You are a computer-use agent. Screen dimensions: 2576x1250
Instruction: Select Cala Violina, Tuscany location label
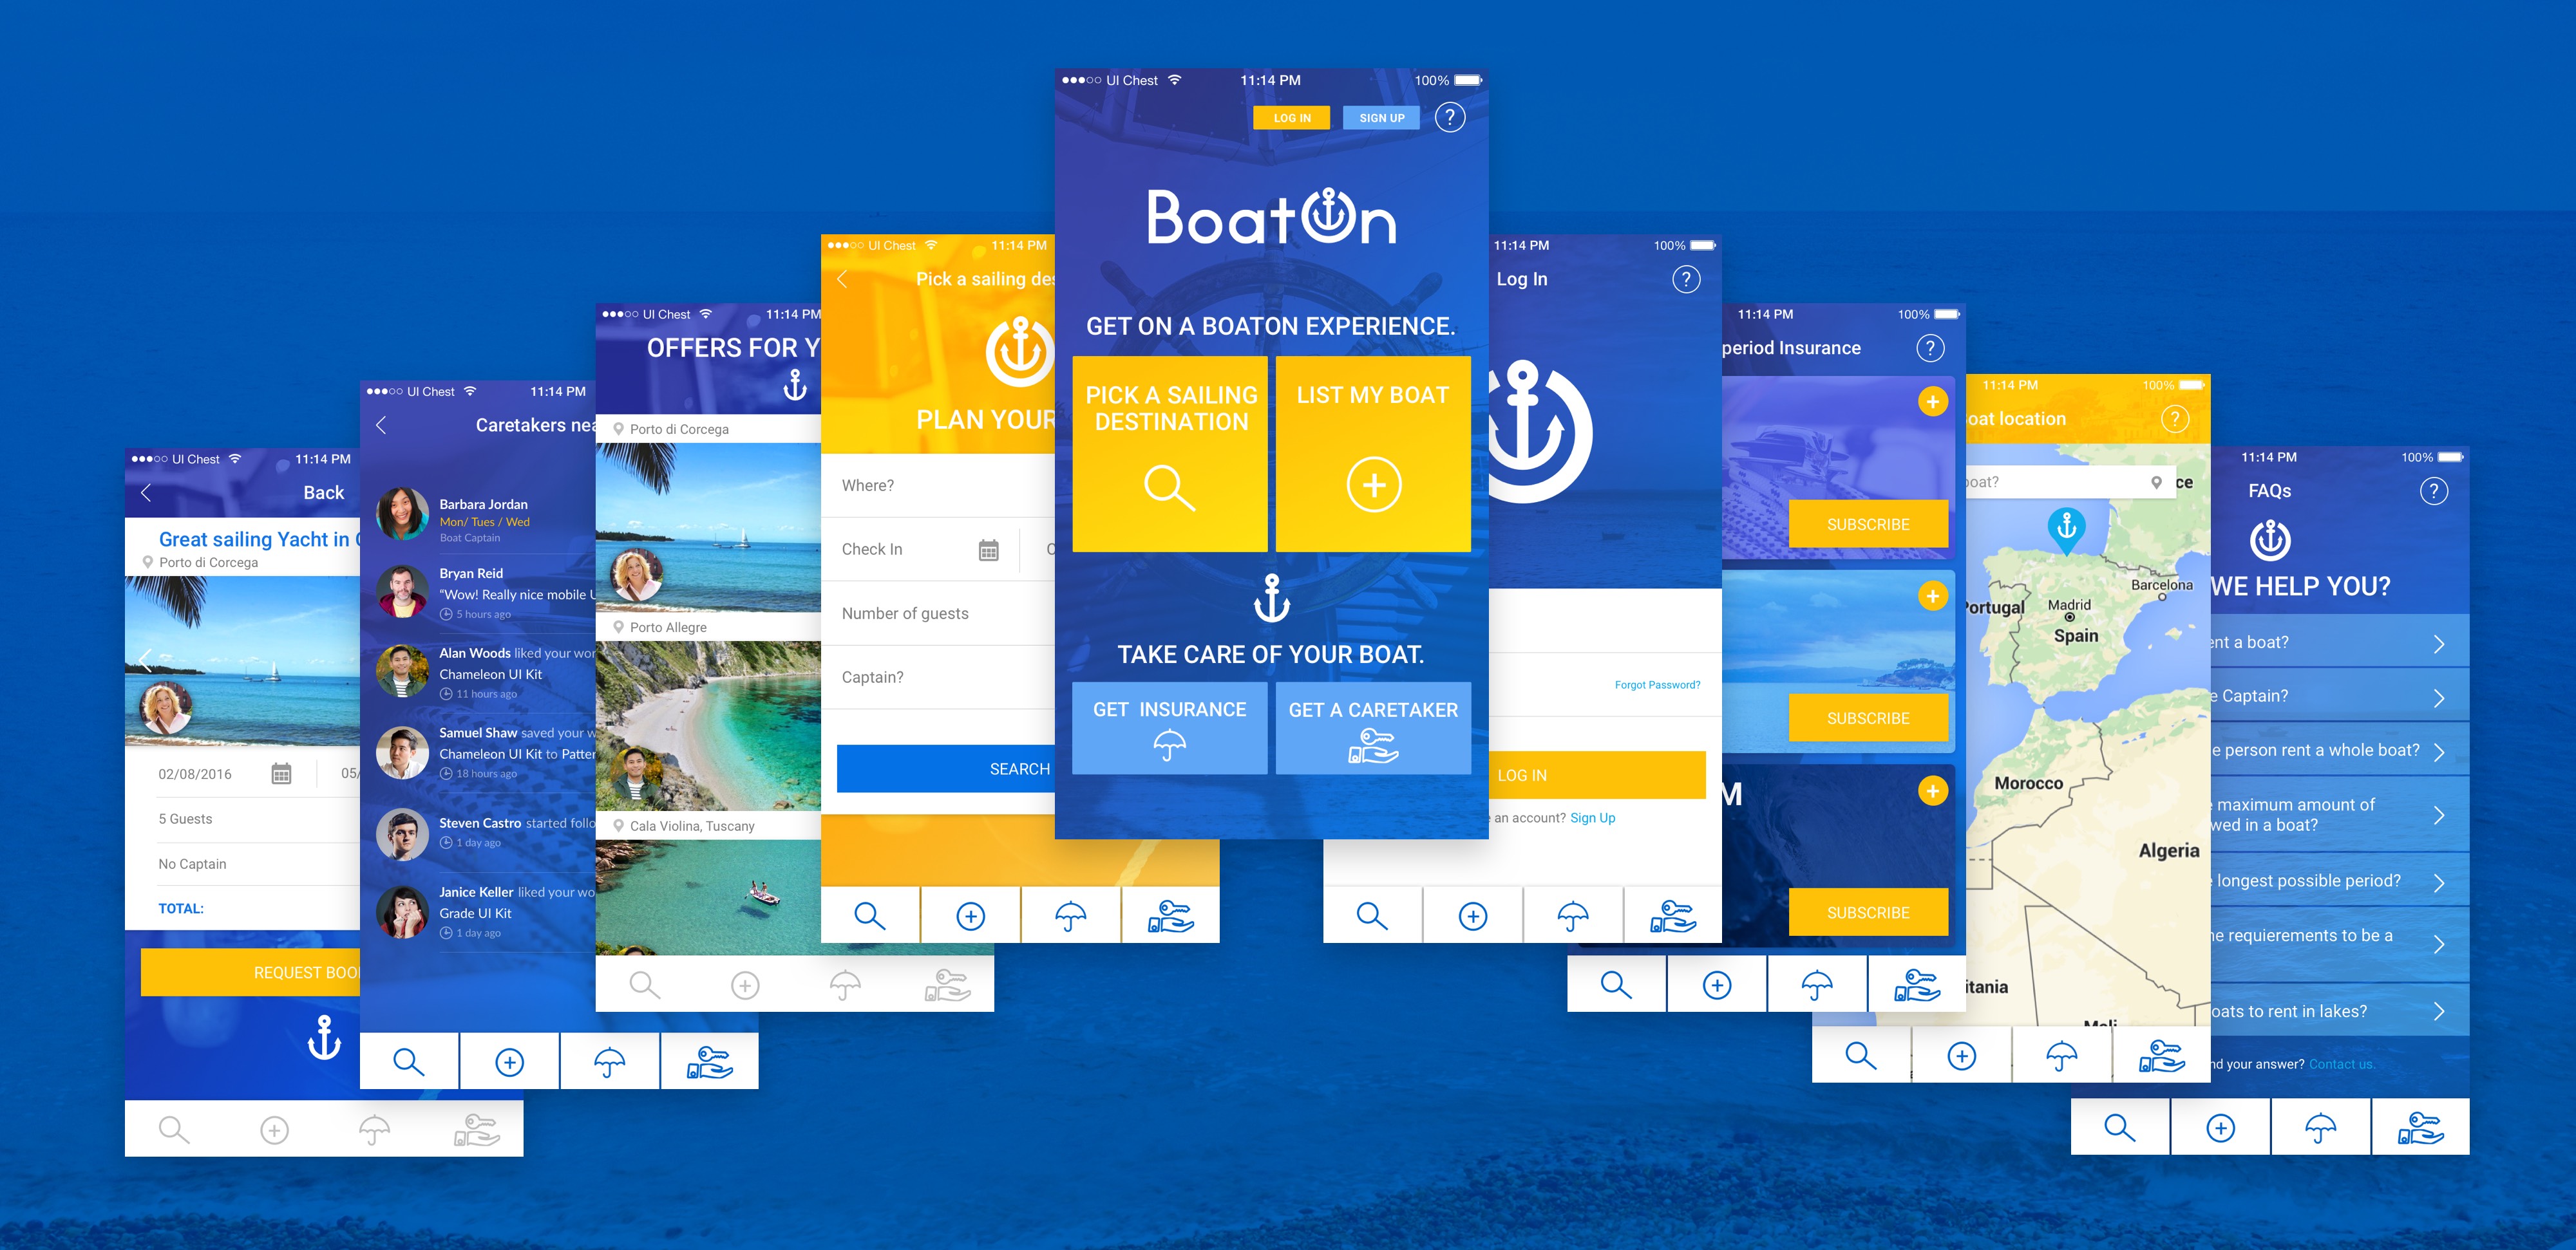pyautogui.click(x=692, y=826)
